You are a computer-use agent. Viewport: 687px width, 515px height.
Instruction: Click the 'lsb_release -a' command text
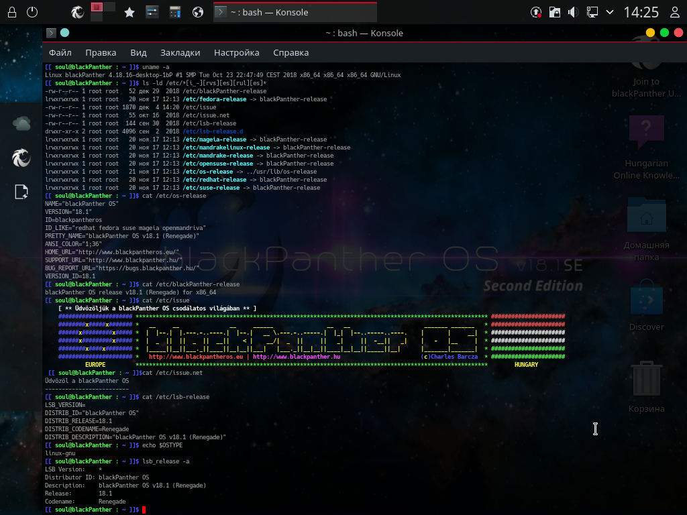click(166, 461)
